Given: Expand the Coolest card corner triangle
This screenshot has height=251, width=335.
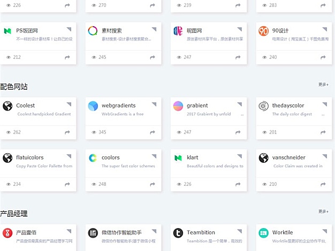Looking at the screenshot, I should (x=69, y=104).
